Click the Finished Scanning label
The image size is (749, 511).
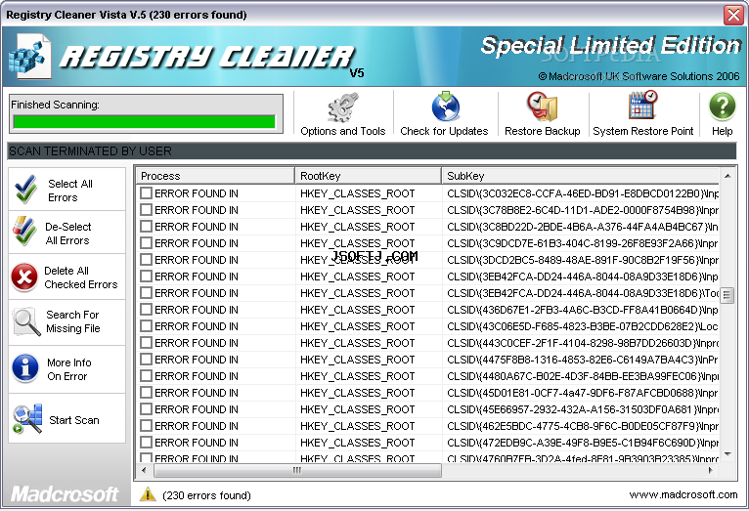(56, 105)
